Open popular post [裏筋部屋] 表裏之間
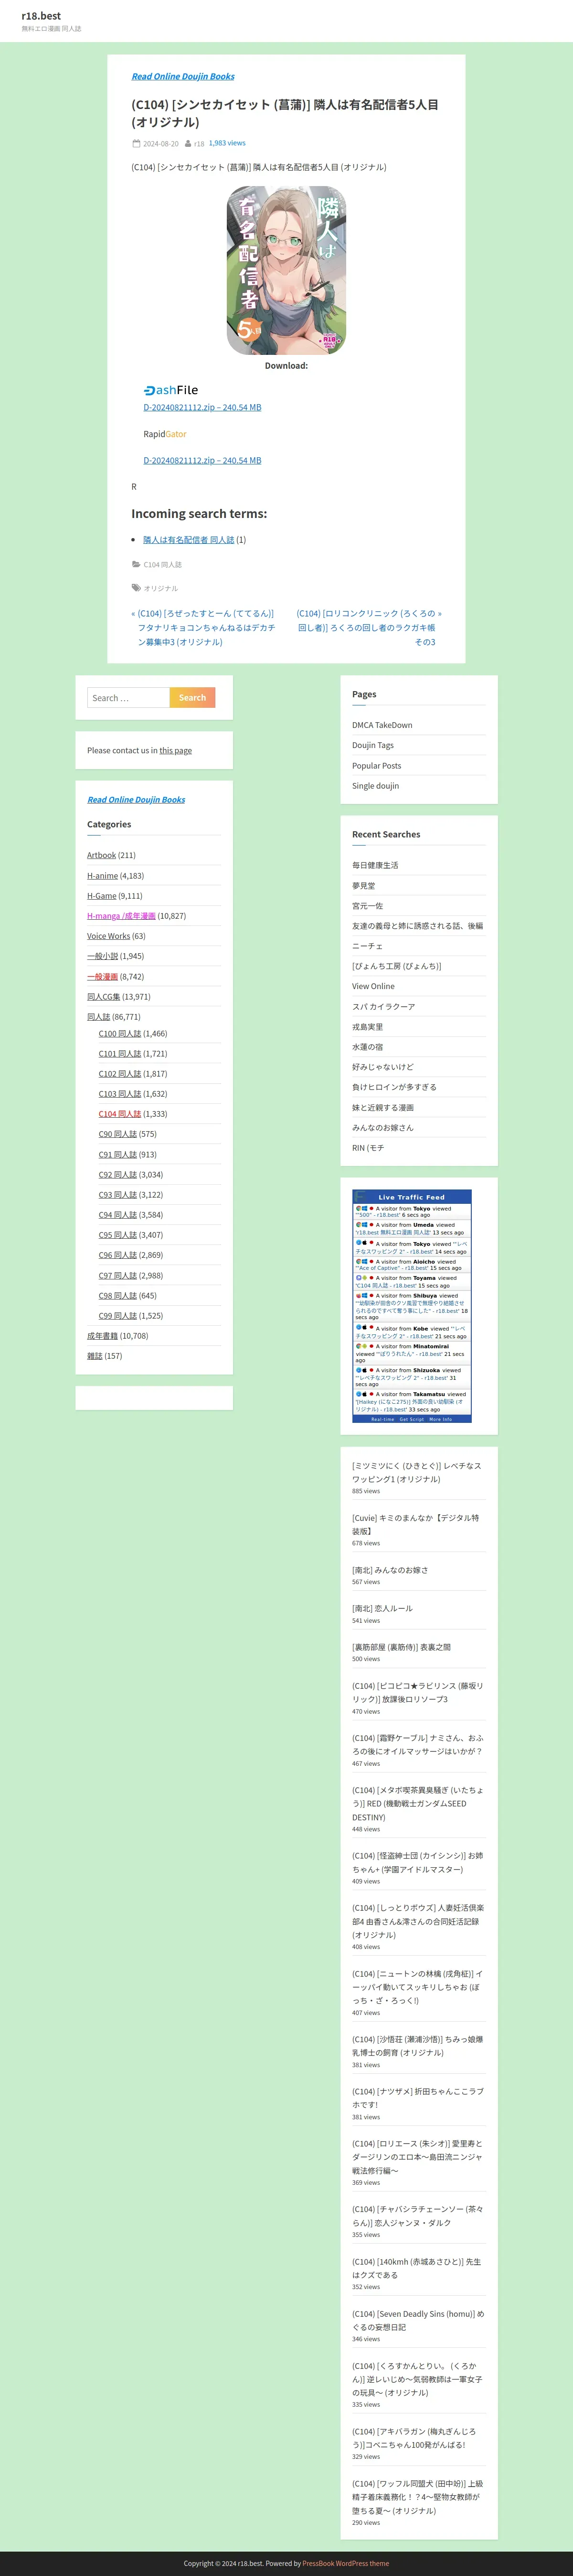Screen dimensions: 573x2576 point(401,1647)
